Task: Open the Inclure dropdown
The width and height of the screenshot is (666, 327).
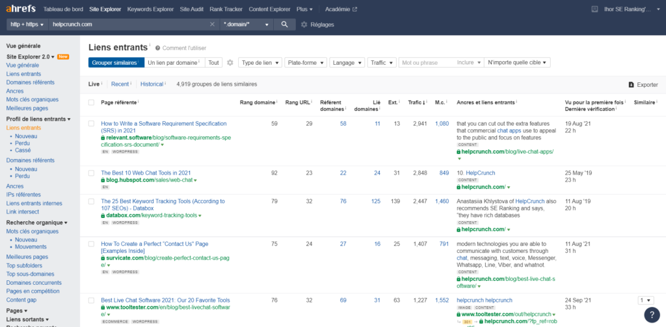Action: [469, 63]
